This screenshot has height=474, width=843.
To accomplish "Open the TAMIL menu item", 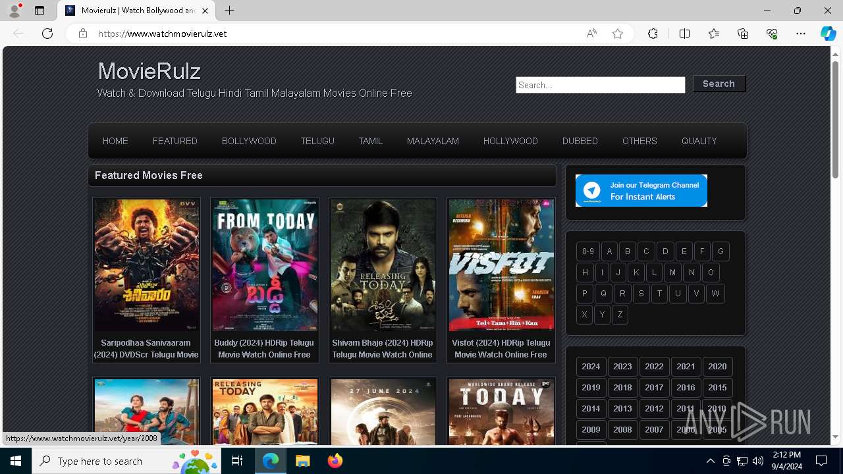I will 371,141.
